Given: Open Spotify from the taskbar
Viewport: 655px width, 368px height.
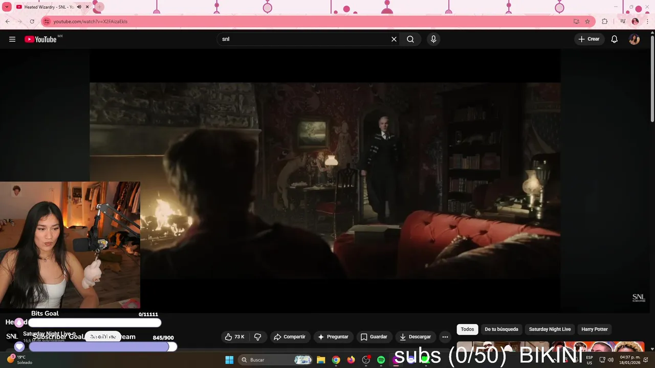Looking at the screenshot, I should pyautogui.click(x=381, y=360).
